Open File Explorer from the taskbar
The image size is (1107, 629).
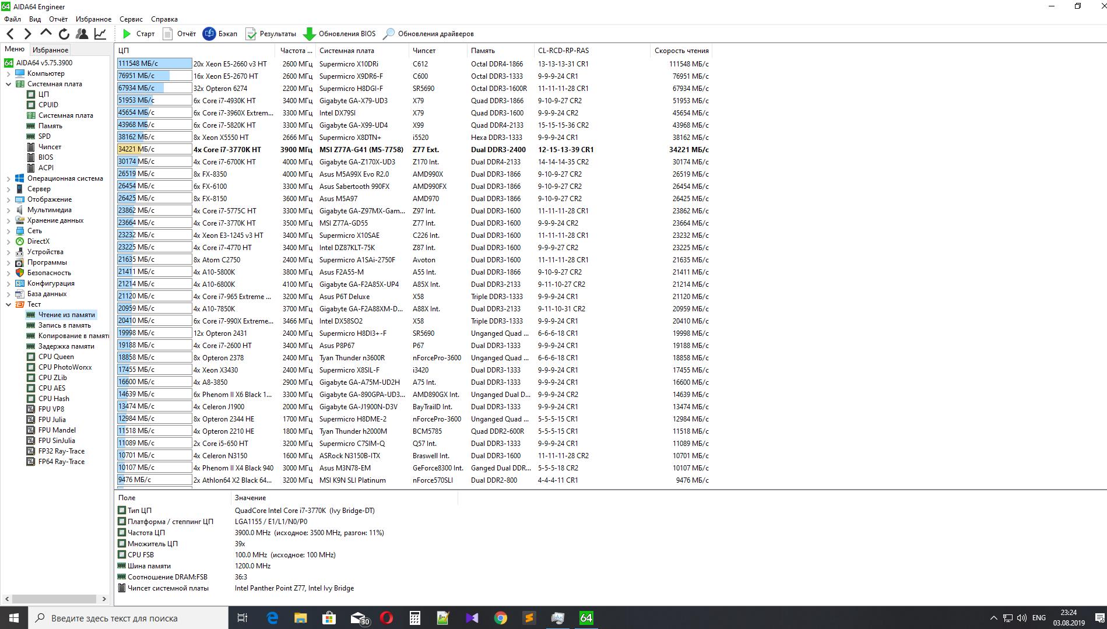point(300,618)
